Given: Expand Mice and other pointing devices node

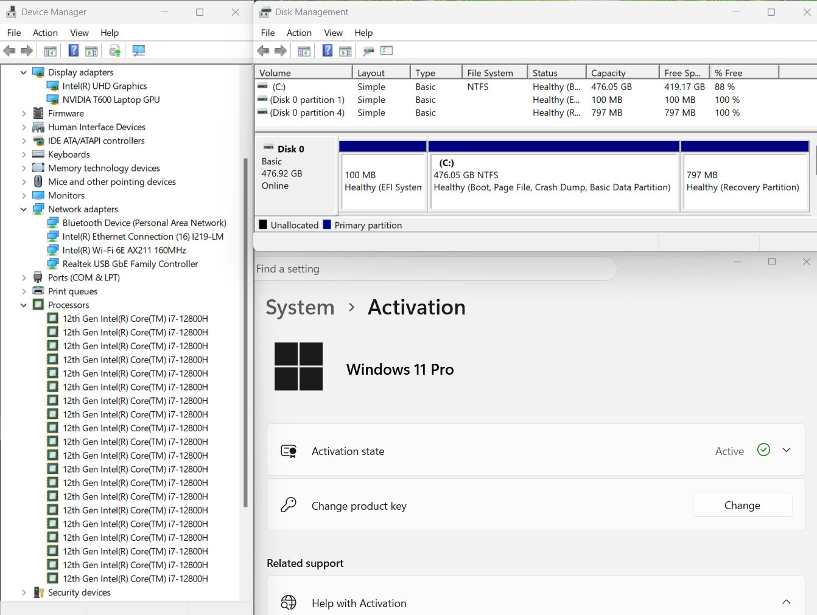Looking at the screenshot, I should click(24, 182).
